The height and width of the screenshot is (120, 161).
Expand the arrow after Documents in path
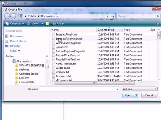click(57, 16)
